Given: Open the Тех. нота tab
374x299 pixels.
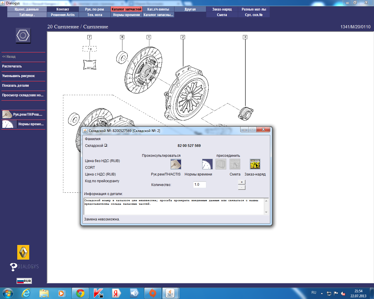Looking at the screenshot, I should (95, 15).
